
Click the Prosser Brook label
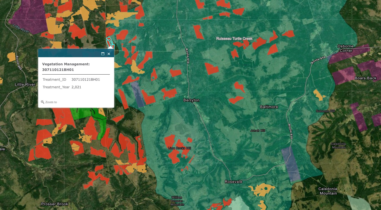55,204
